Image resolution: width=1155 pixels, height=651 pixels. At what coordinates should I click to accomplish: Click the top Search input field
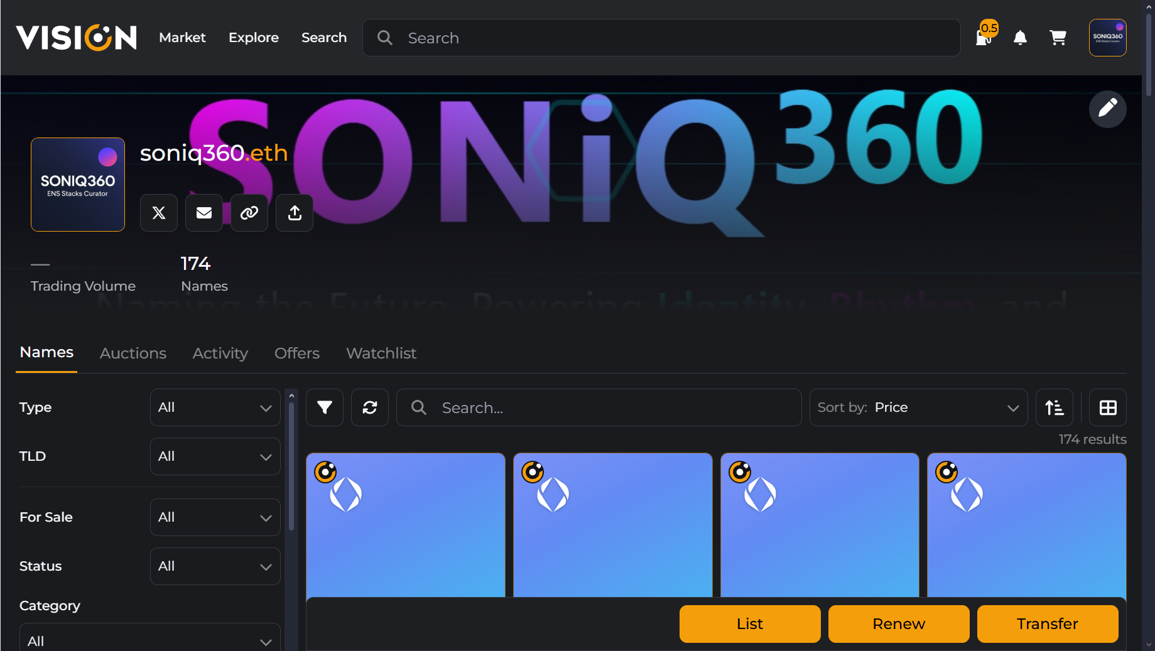pyautogui.click(x=661, y=38)
